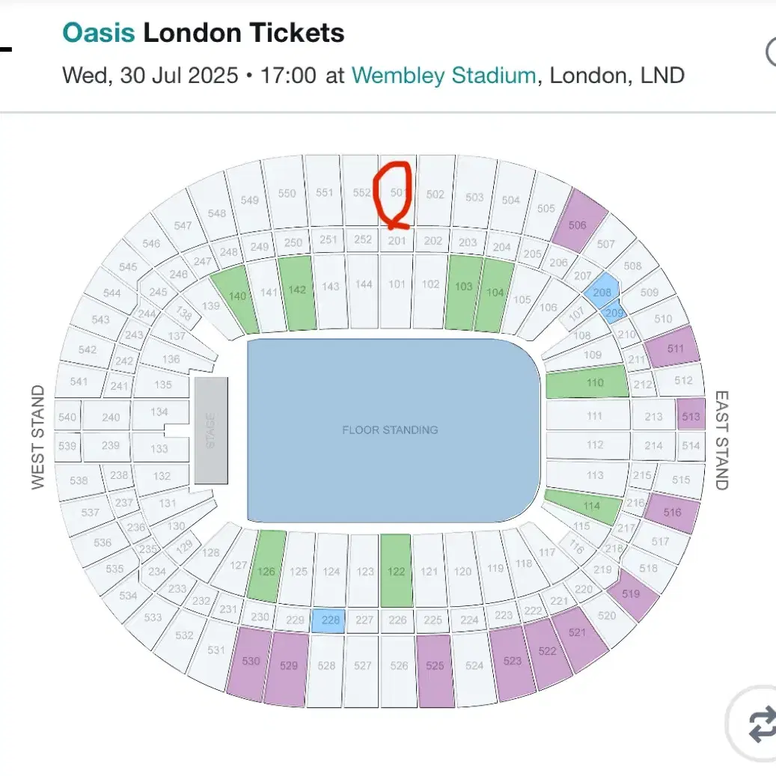Pick purple section 525

point(435,670)
